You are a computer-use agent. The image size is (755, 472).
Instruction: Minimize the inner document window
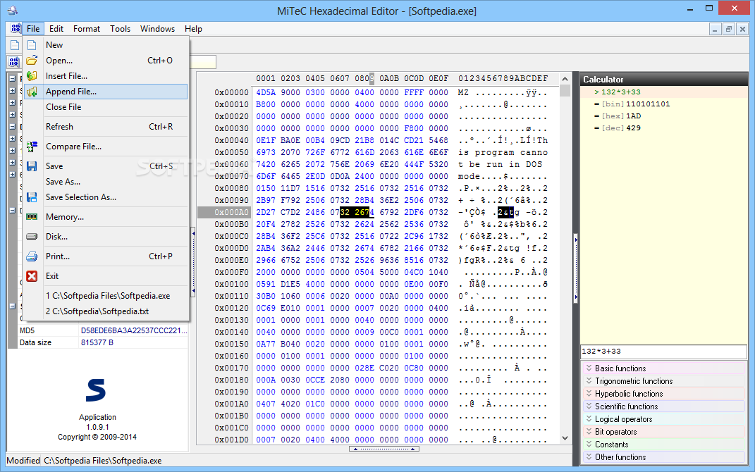[x=715, y=30]
